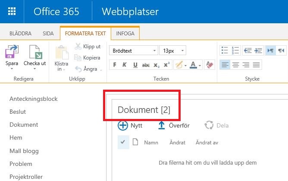Open Dokument in side navigation
The width and height of the screenshot is (288, 181).
tap(24, 125)
